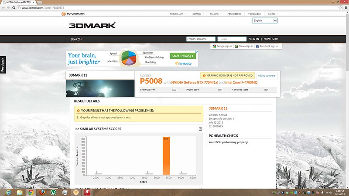Open the Chrome menu icon
Screen dimensions: 349x196
346,7
